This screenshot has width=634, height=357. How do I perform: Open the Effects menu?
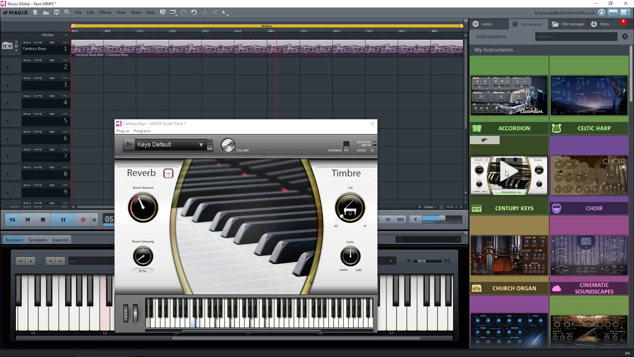coord(105,12)
